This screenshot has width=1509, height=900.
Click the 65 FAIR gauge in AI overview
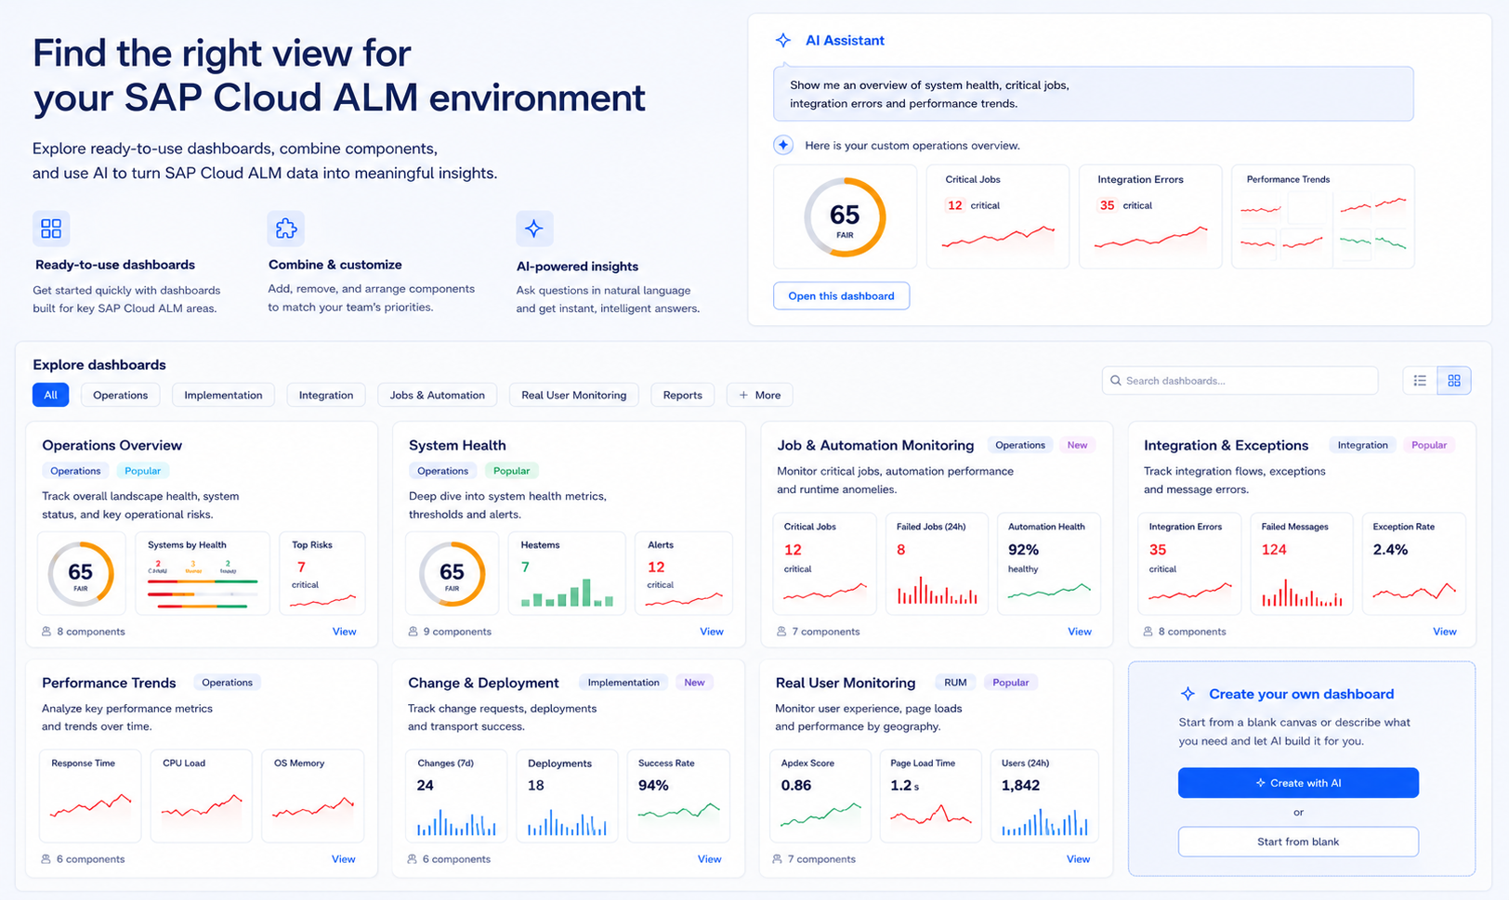coord(845,217)
